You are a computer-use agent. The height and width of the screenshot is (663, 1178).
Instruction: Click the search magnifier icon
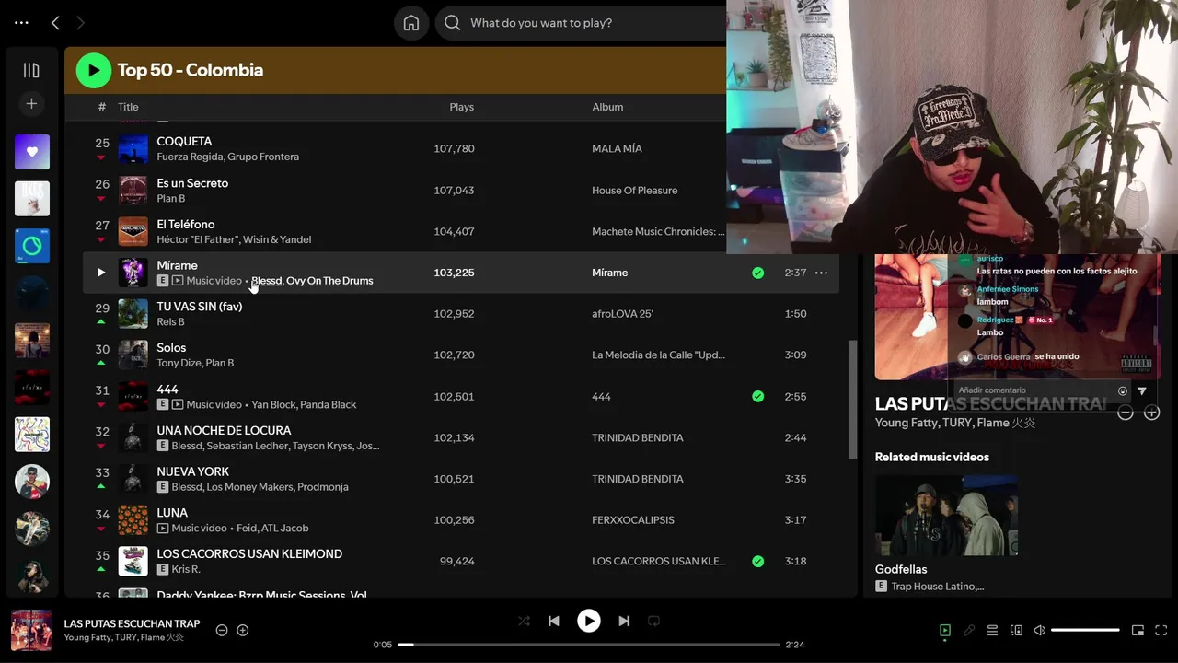(452, 23)
